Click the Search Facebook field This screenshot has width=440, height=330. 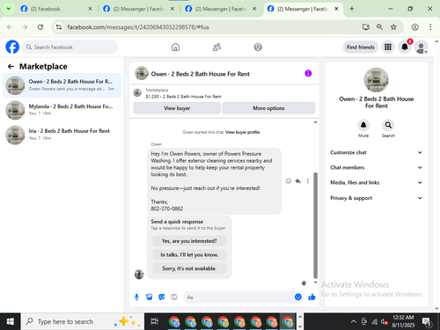[x=70, y=47]
